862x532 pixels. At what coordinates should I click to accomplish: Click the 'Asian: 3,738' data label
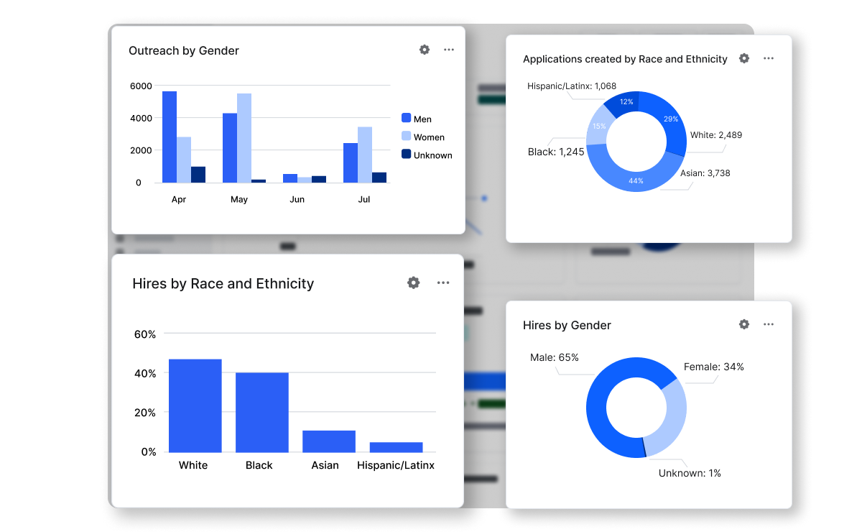pos(705,173)
